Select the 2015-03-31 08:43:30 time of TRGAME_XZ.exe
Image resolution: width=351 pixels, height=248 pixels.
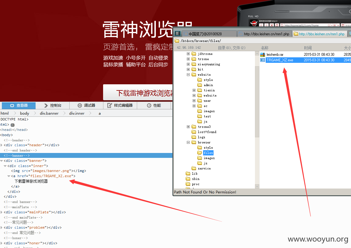pos(319,60)
